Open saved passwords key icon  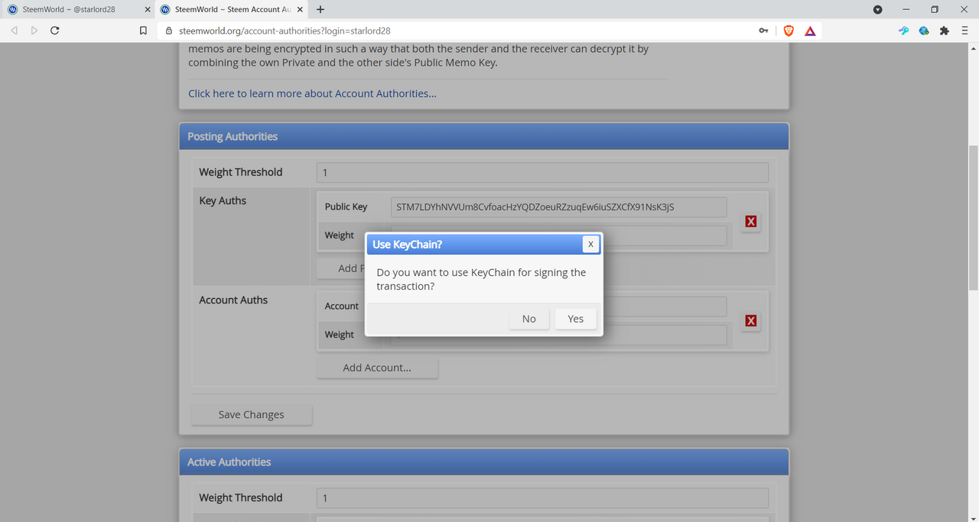point(763,31)
